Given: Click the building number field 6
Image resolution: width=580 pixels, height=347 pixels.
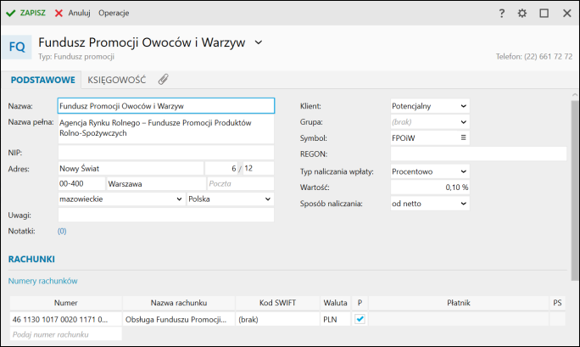Looking at the screenshot, I should coord(221,168).
